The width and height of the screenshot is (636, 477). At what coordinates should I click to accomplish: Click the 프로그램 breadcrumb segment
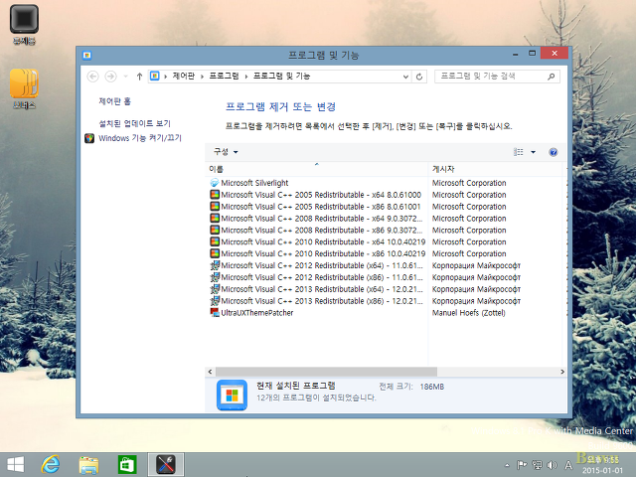(x=225, y=77)
